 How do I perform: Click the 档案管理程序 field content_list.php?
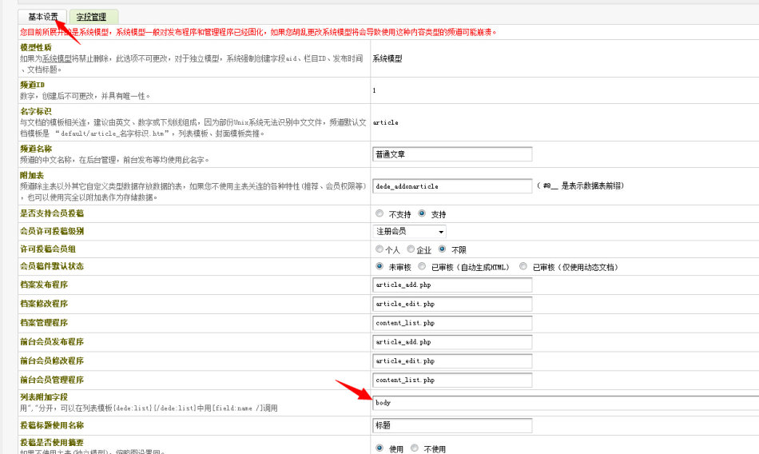pyautogui.click(x=452, y=323)
